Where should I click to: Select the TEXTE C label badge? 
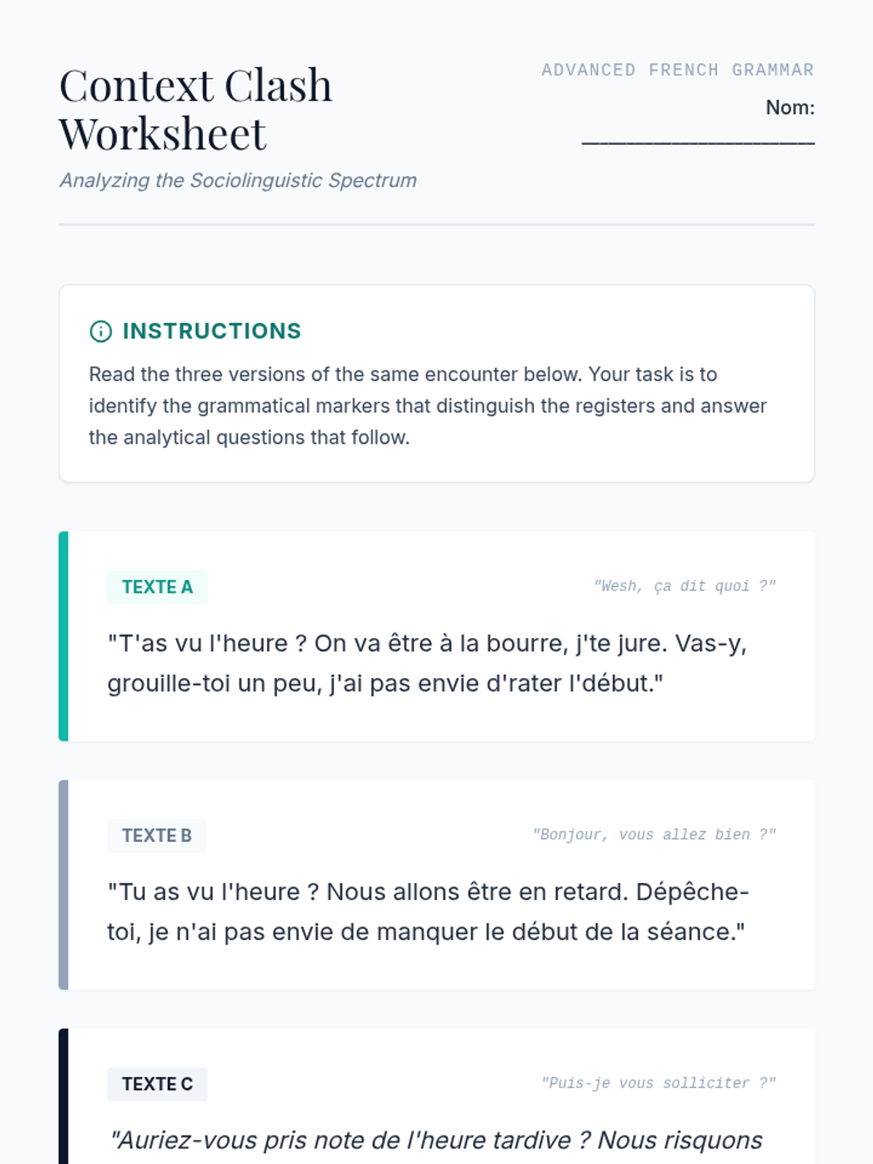click(x=157, y=1084)
